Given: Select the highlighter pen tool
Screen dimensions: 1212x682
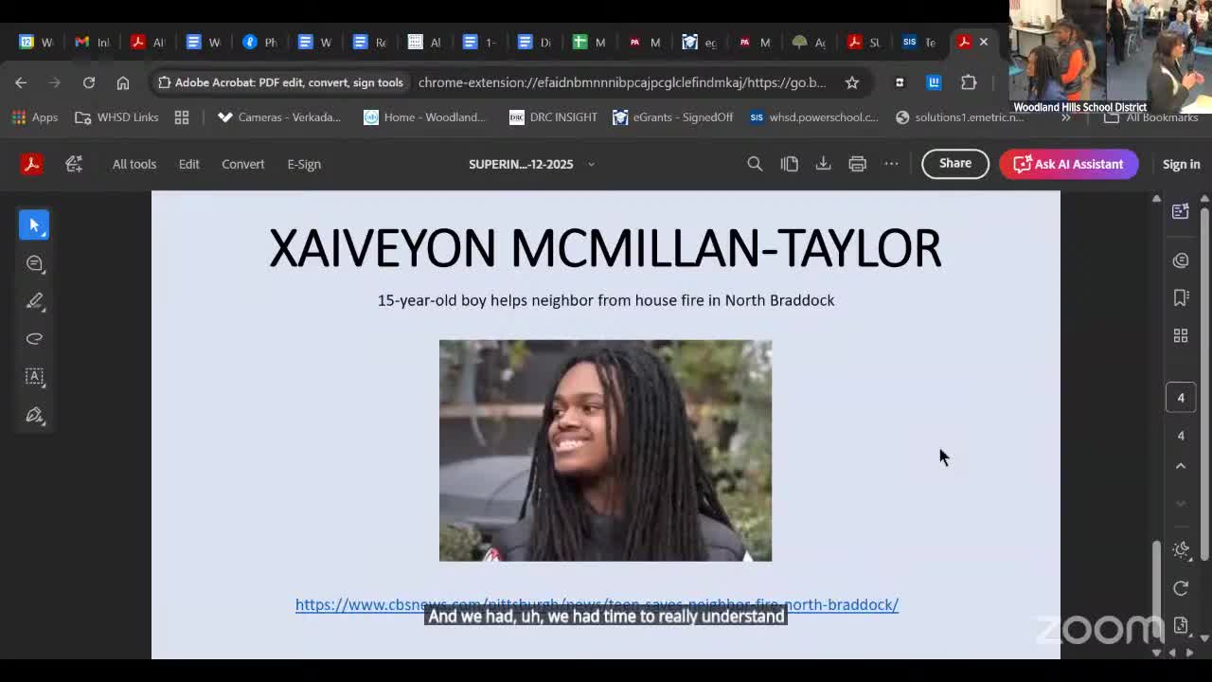Looking at the screenshot, I should click(x=35, y=301).
